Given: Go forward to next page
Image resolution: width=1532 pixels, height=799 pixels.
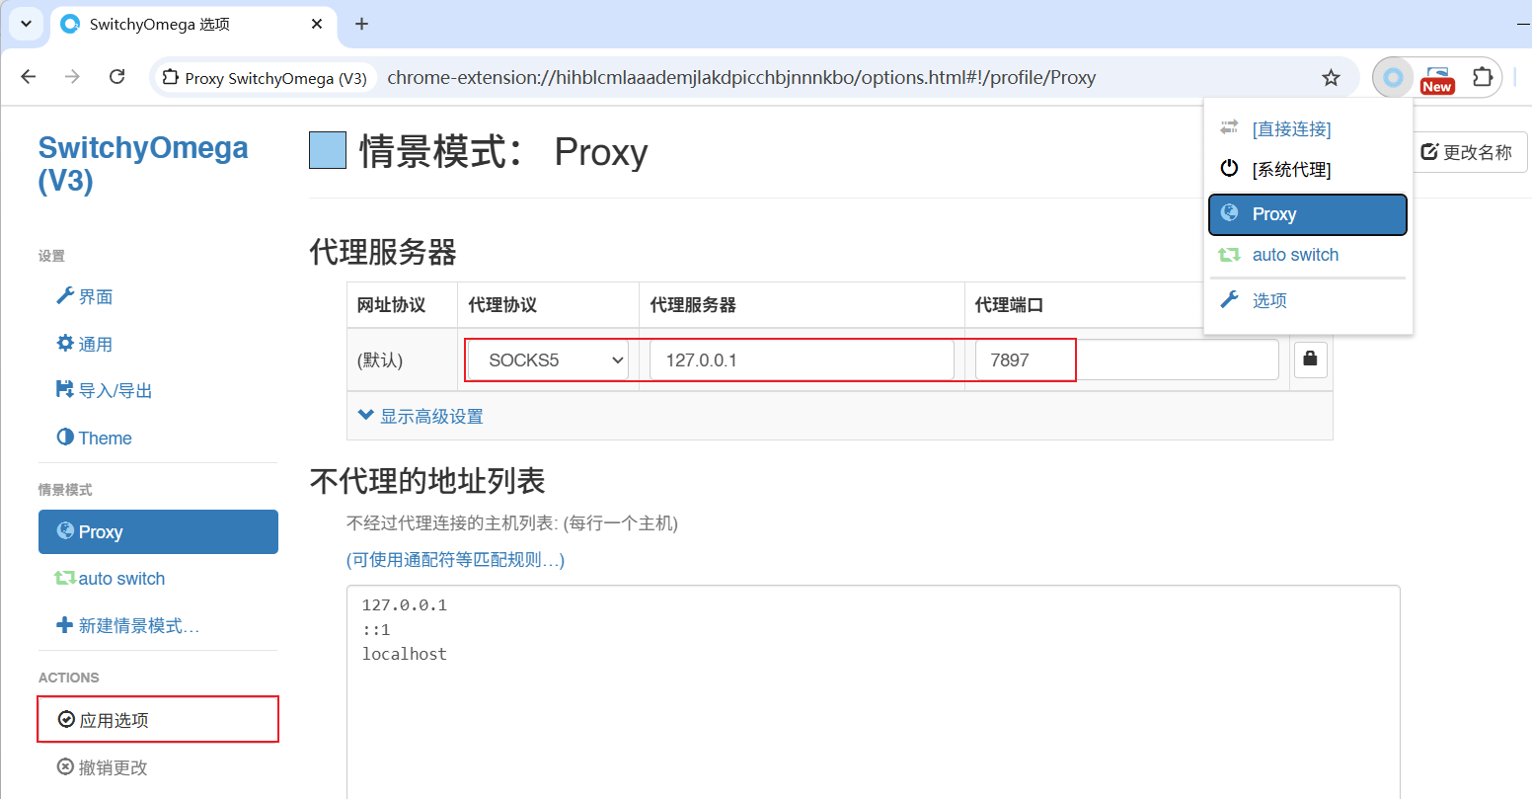Looking at the screenshot, I should (x=72, y=77).
